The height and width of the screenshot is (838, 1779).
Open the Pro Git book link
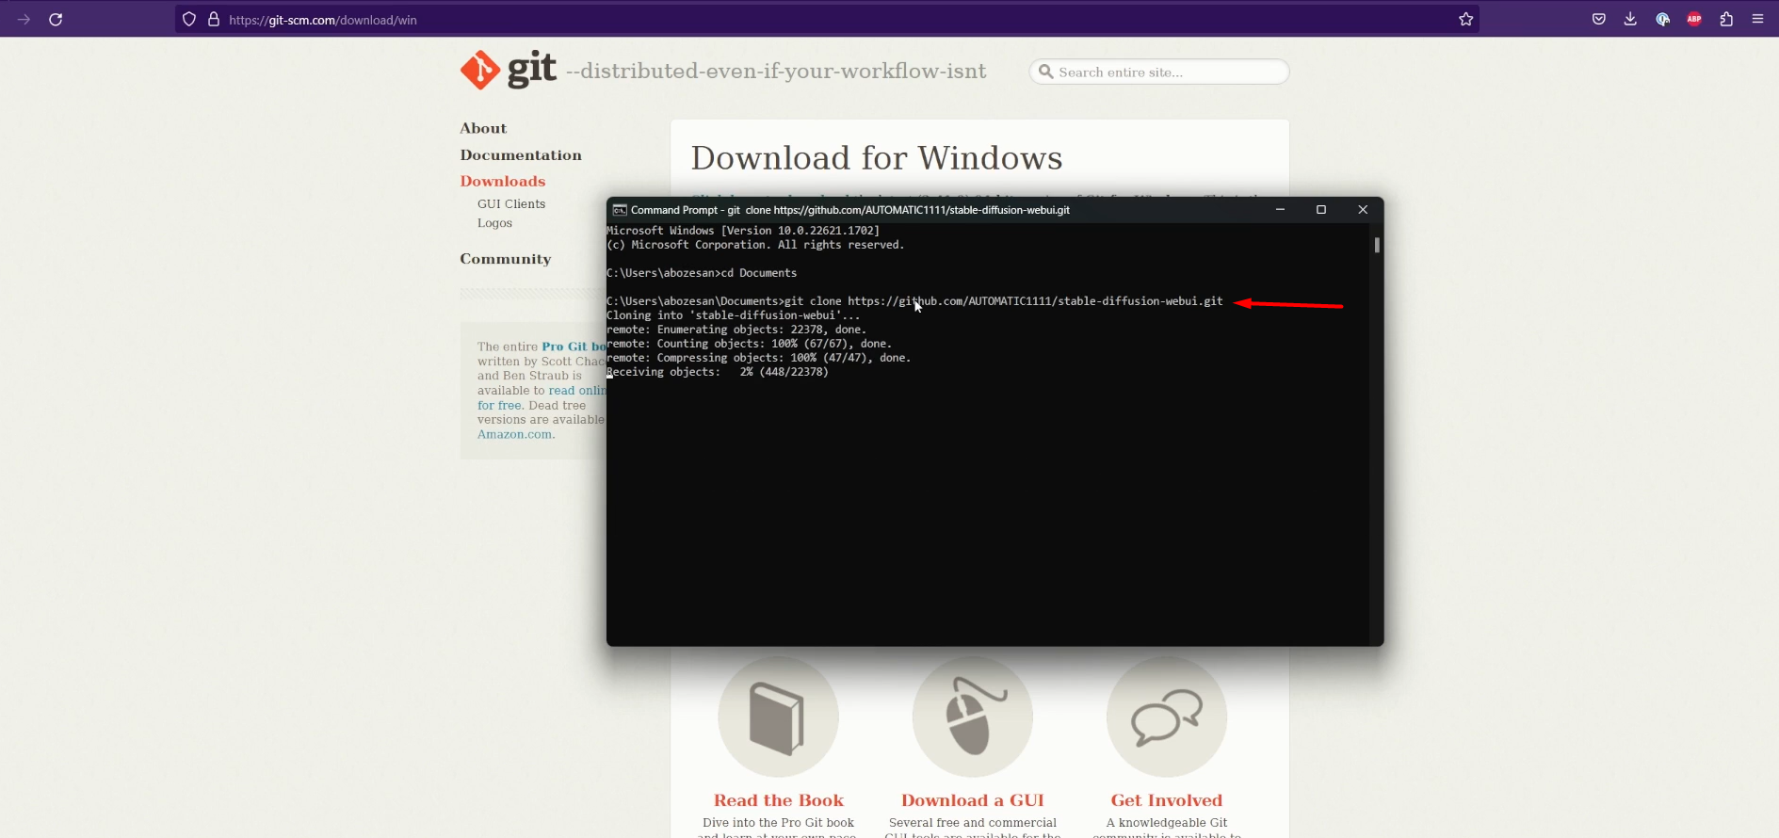[574, 346]
